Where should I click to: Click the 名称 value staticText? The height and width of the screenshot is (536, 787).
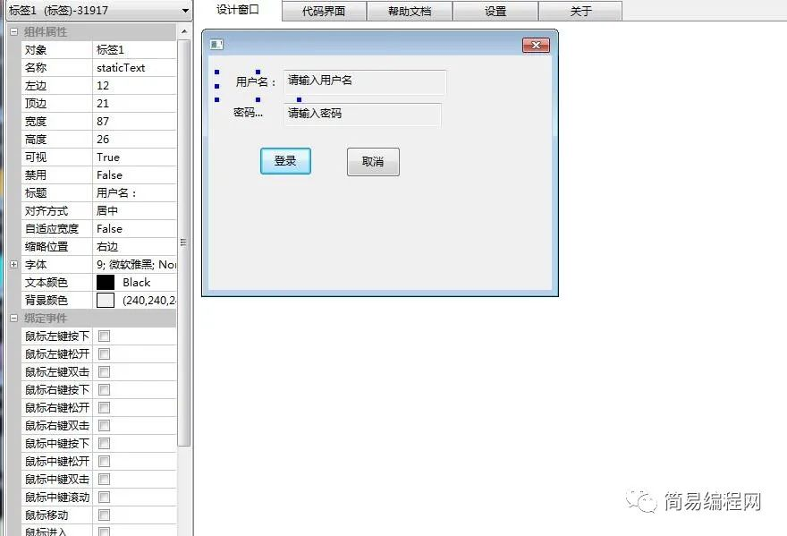click(134, 68)
